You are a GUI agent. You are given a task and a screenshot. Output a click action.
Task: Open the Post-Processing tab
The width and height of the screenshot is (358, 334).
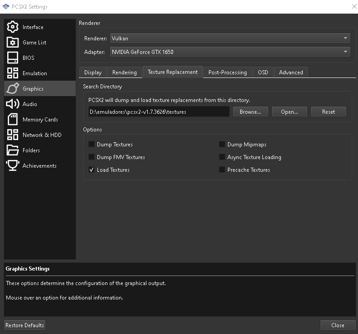point(227,73)
